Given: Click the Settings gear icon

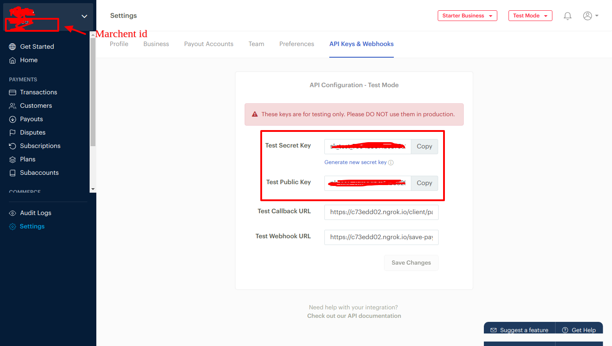Looking at the screenshot, I should [x=13, y=227].
